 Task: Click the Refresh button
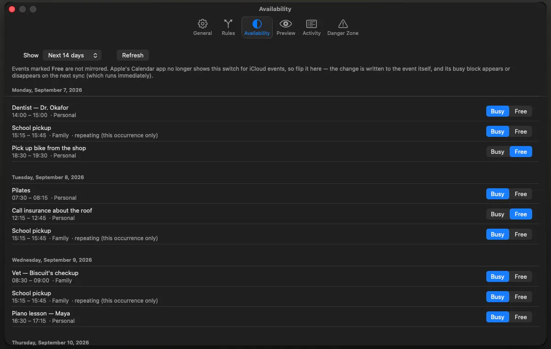(133, 55)
